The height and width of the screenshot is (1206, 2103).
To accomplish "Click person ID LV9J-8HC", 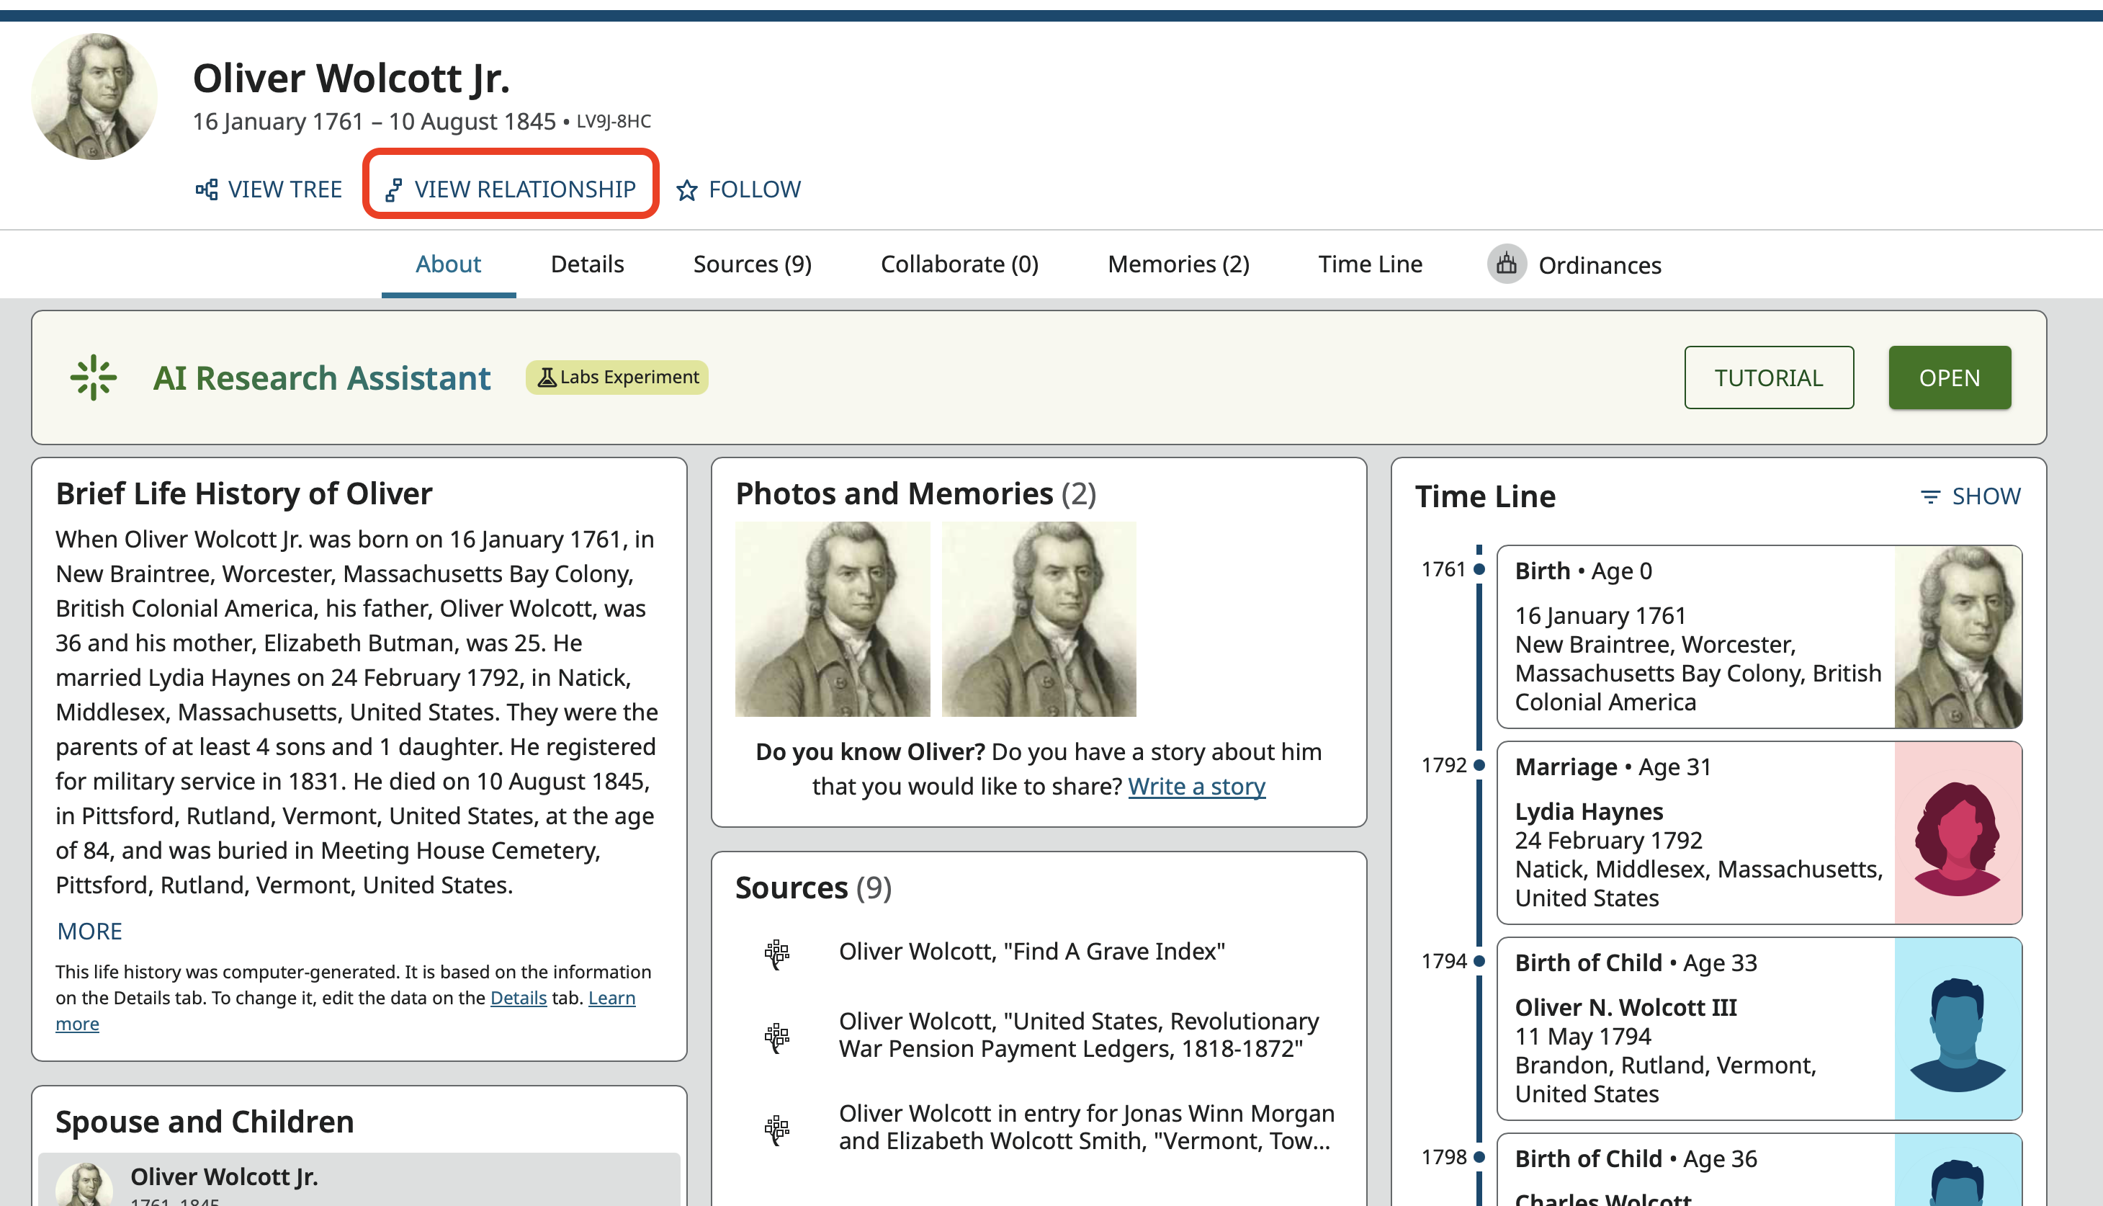I will (x=614, y=121).
